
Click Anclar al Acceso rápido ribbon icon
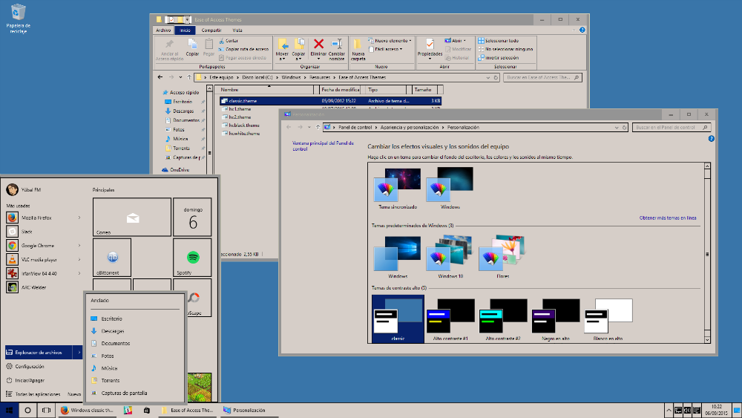click(169, 50)
